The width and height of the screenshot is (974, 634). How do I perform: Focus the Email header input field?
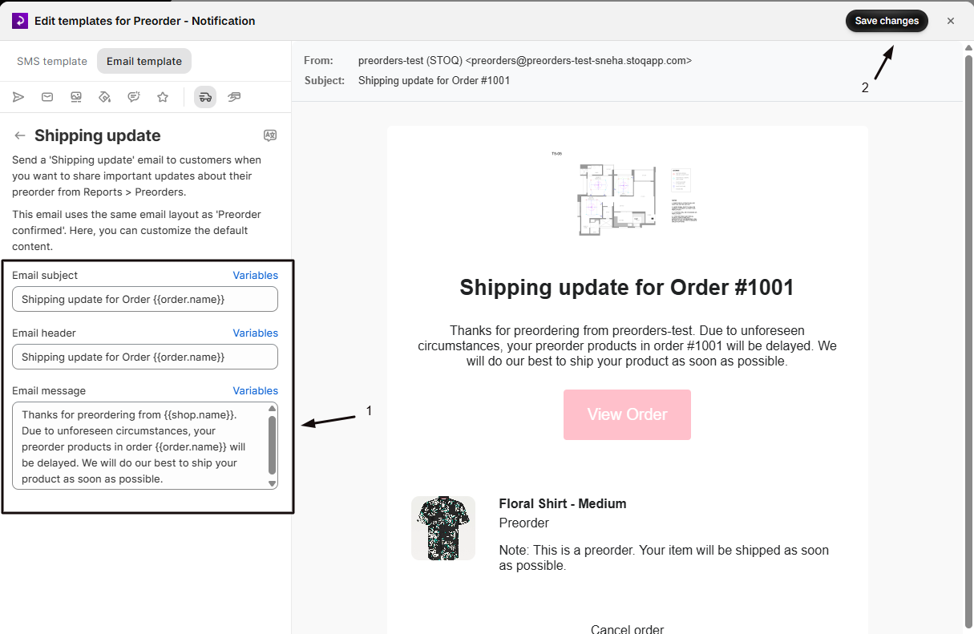pyautogui.click(x=145, y=357)
